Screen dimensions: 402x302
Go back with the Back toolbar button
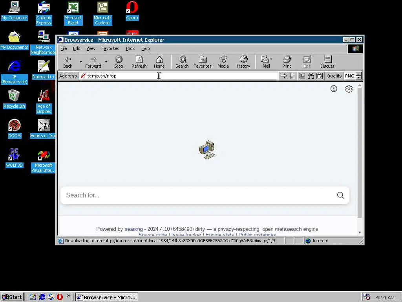(68, 62)
